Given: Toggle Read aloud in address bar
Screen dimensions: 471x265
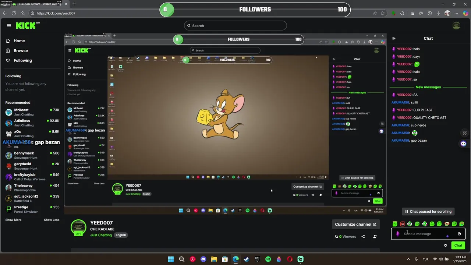Looking at the screenshot, I should coord(375,13).
